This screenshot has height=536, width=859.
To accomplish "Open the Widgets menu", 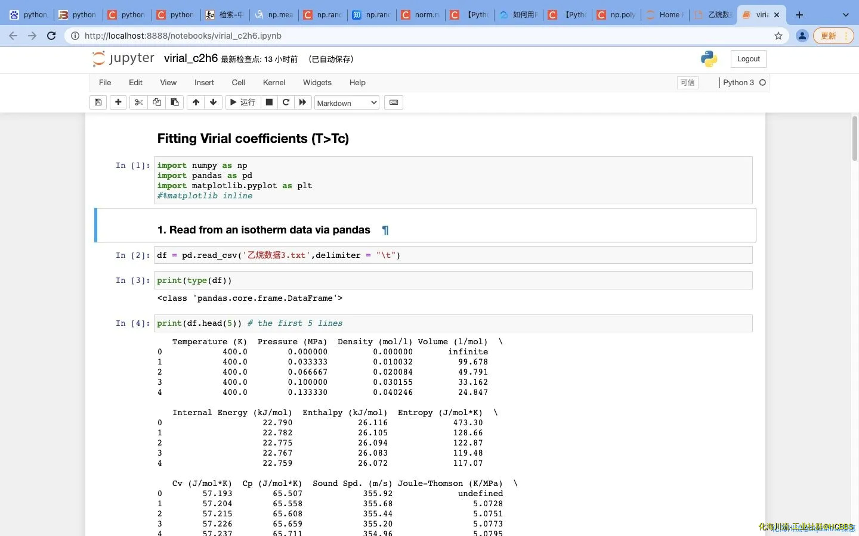I will click(x=317, y=82).
